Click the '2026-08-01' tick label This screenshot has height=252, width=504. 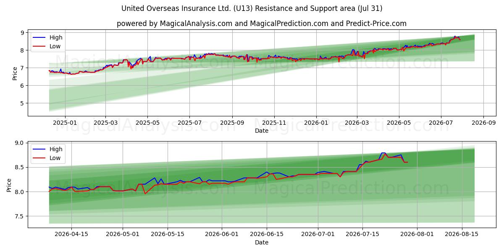click(x=417, y=234)
